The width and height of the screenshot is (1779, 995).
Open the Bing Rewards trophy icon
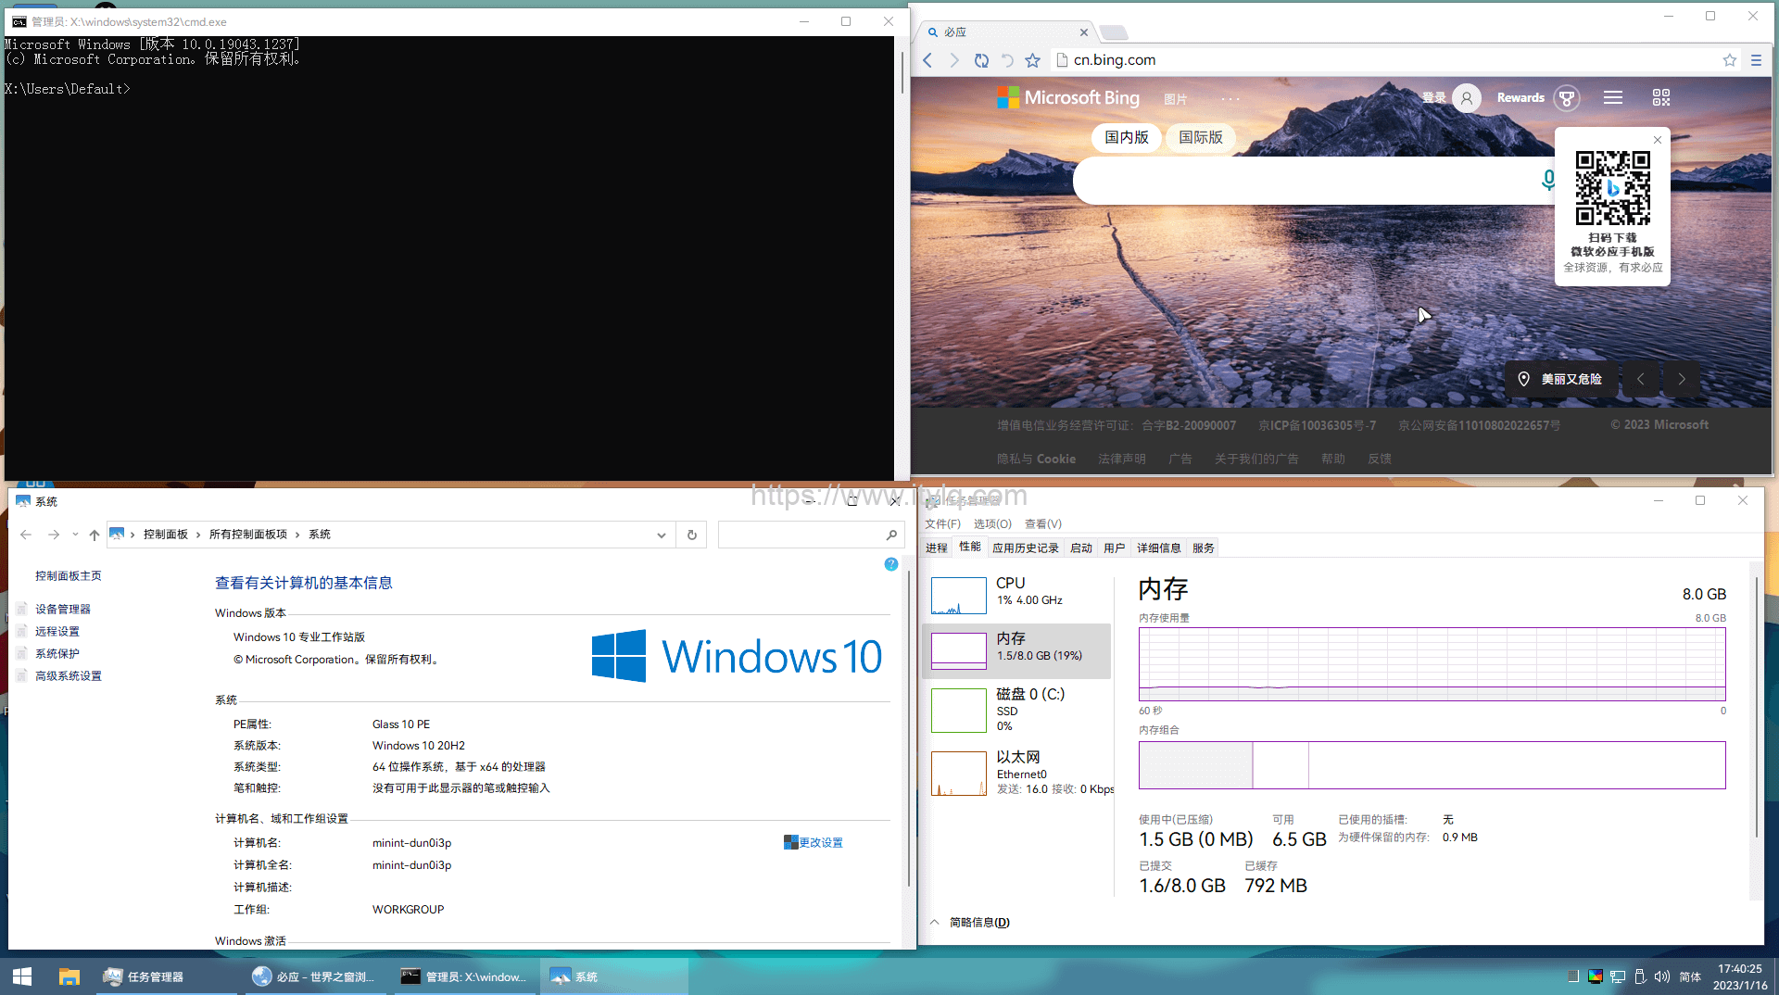[1566, 98]
